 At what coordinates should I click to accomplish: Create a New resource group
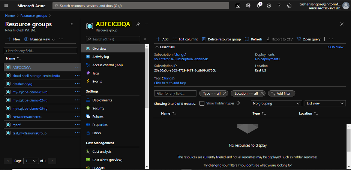click(x=13, y=39)
